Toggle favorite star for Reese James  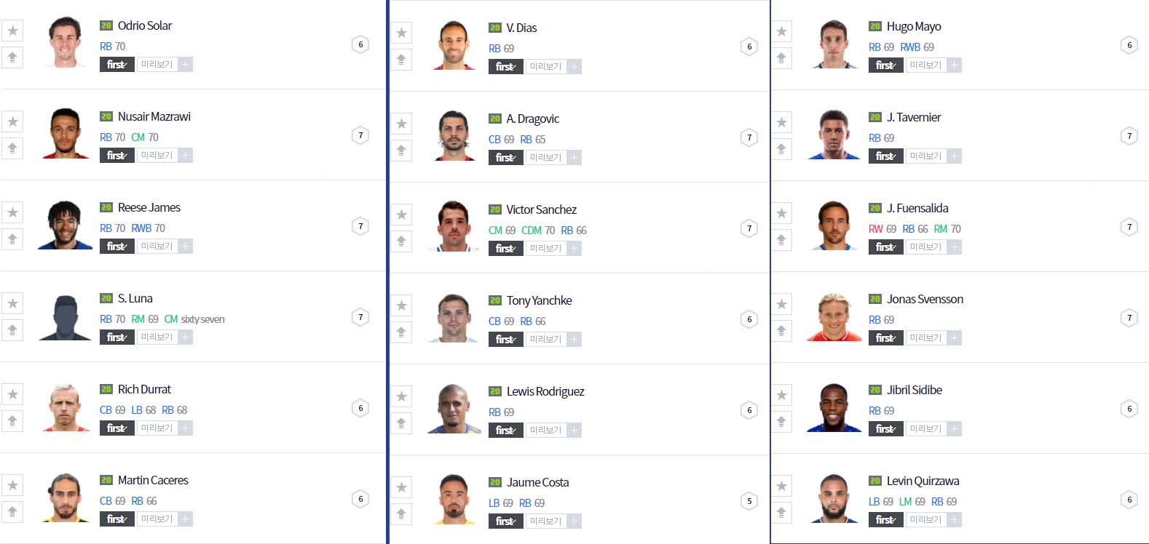pos(12,212)
